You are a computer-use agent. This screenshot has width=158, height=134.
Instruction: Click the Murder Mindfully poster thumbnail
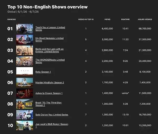click(x=24, y=82)
